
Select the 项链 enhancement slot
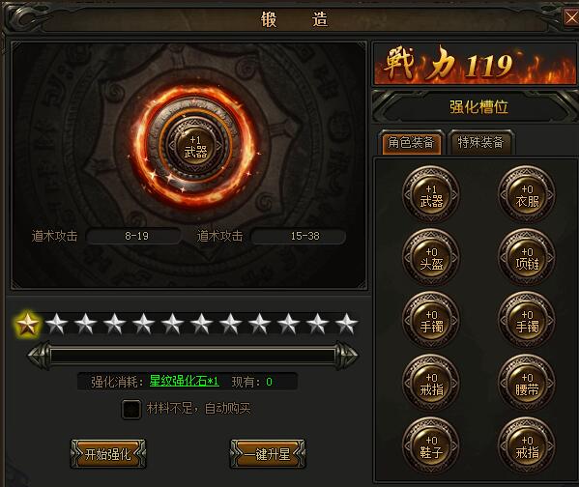coord(527,257)
